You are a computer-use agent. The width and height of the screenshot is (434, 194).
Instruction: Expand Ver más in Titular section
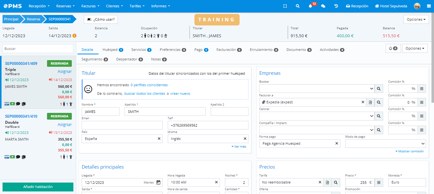pos(239,147)
